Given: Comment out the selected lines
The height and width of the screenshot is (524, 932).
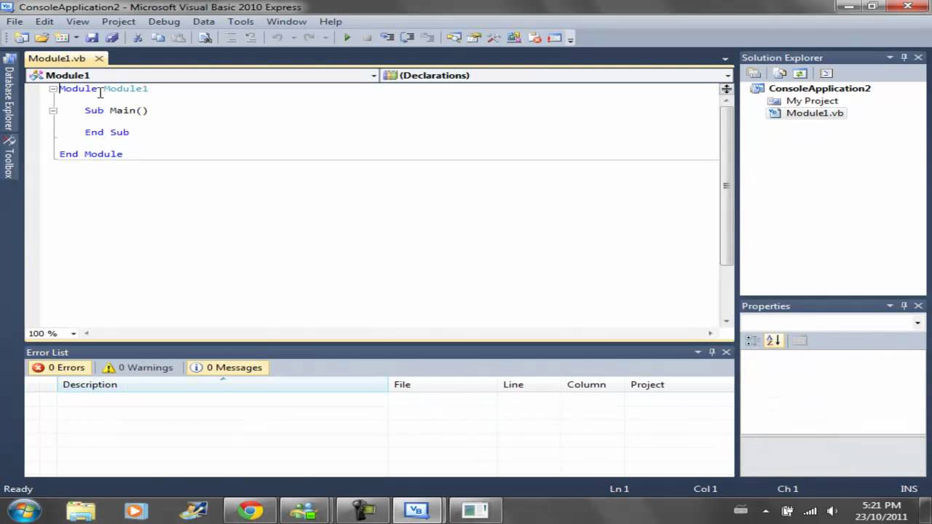Looking at the screenshot, I should coord(231,38).
